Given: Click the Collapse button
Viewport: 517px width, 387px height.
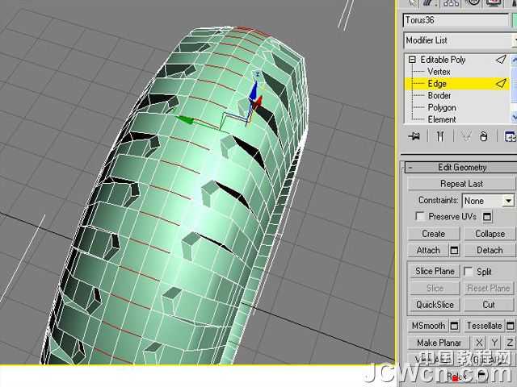Looking at the screenshot, I should click(x=490, y=234).
